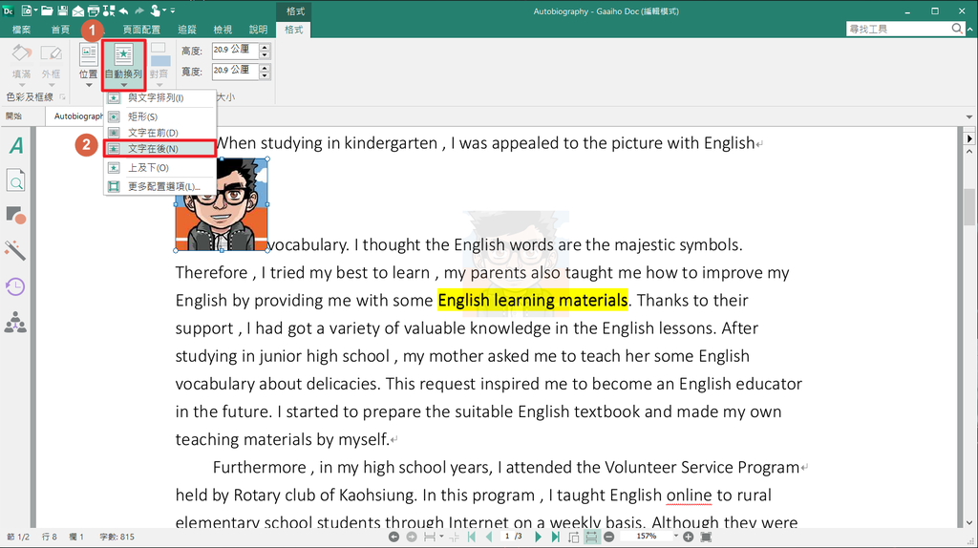
Task: Click the zoom in plus button
Action: pos(688,537)
